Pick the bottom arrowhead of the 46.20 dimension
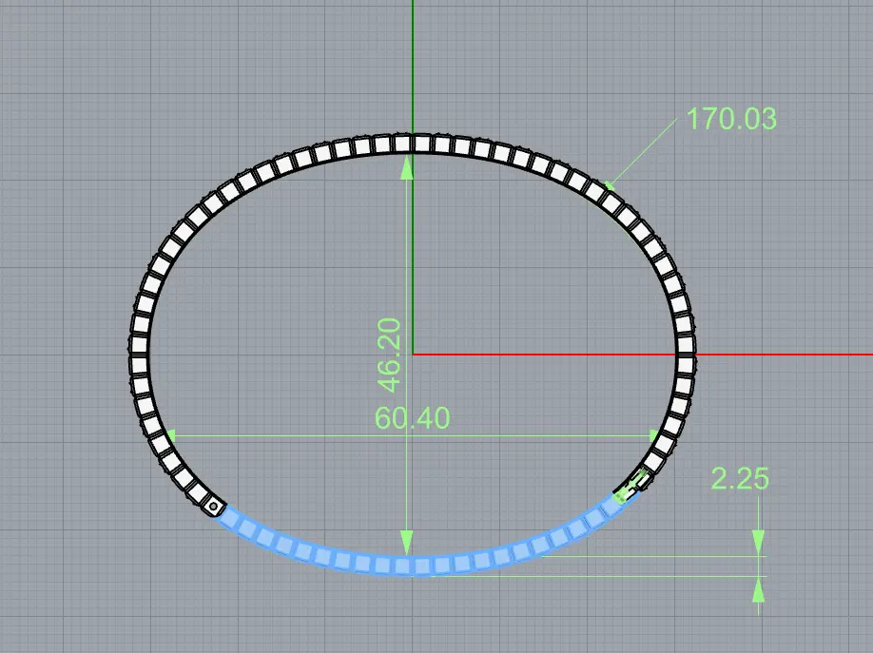Screen dimensions: 873x653 point(407,543)
